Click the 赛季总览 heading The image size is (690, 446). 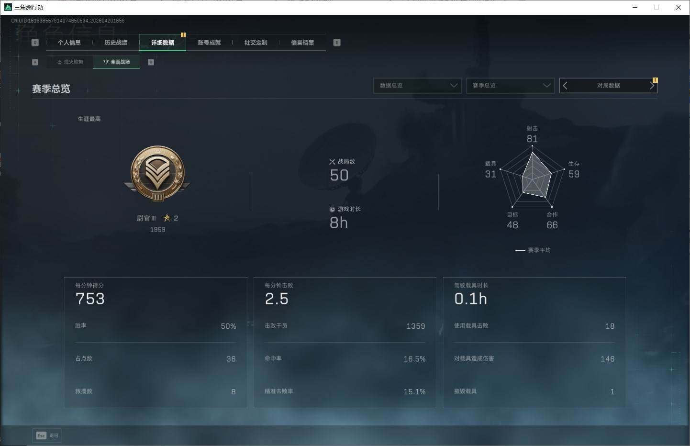point(51,89)
